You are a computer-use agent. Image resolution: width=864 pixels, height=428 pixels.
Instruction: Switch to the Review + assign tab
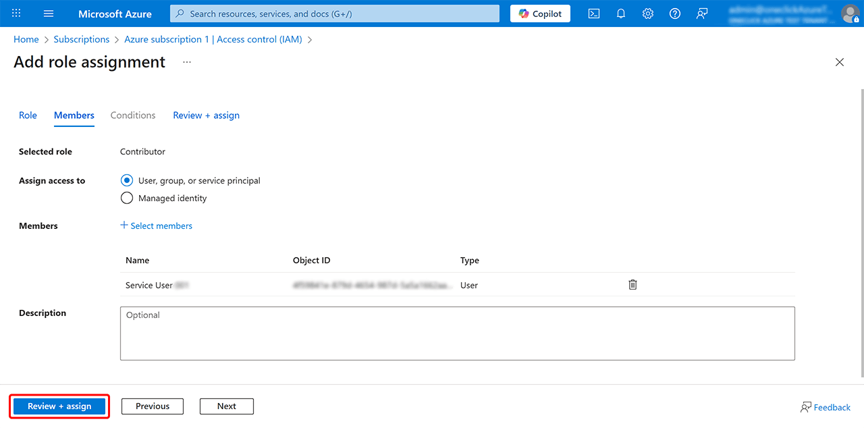tap(206, 115)
